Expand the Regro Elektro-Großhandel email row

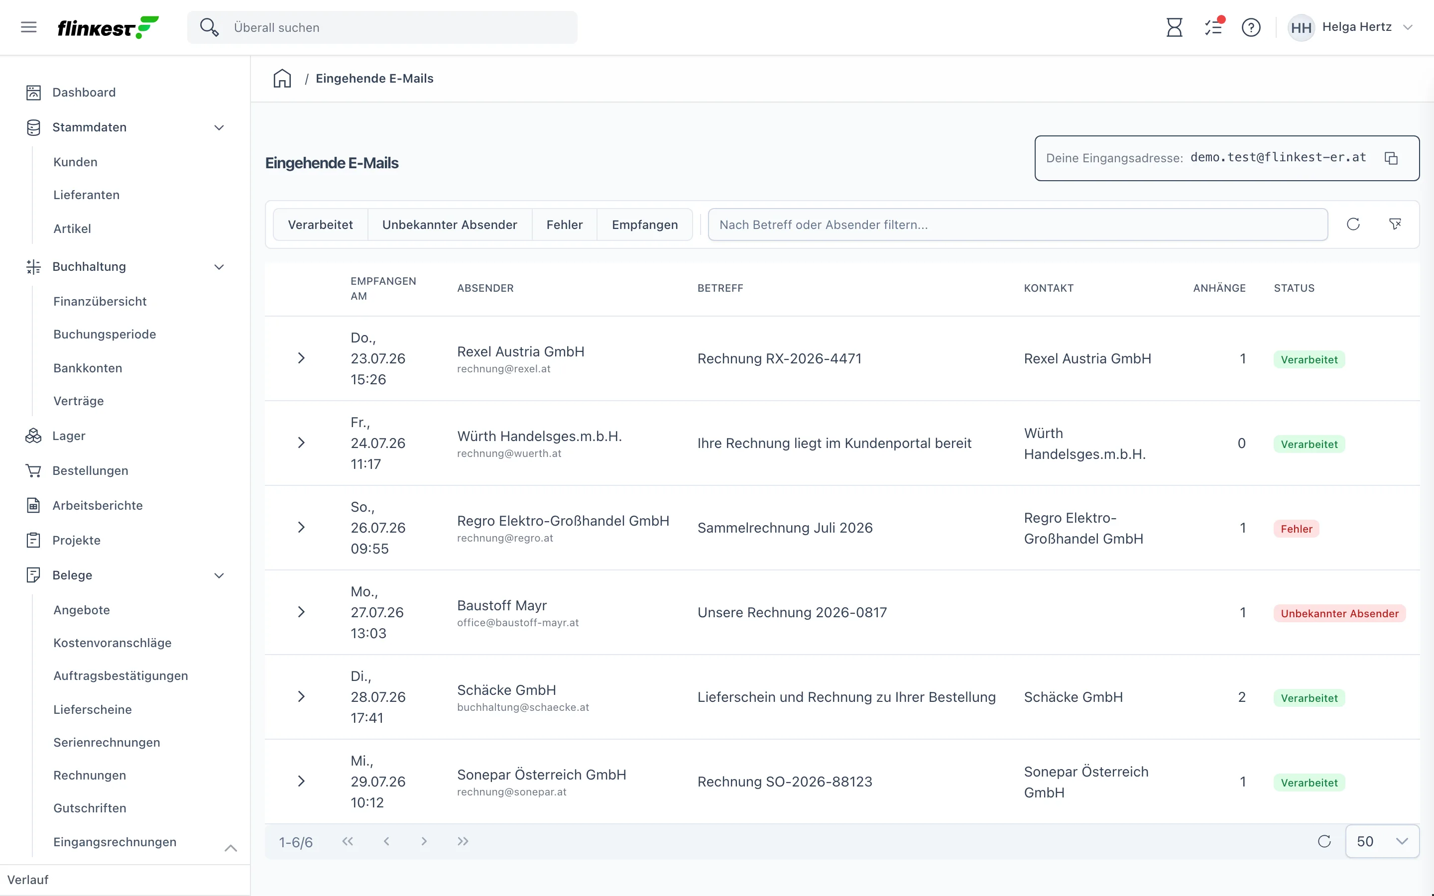(x=301, y=528)
